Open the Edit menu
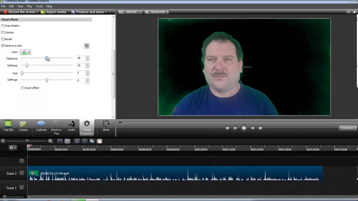The image size is (358, 201). (11, 6)
